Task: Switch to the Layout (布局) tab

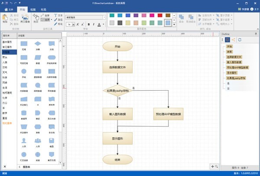Action: click(43, 10)
